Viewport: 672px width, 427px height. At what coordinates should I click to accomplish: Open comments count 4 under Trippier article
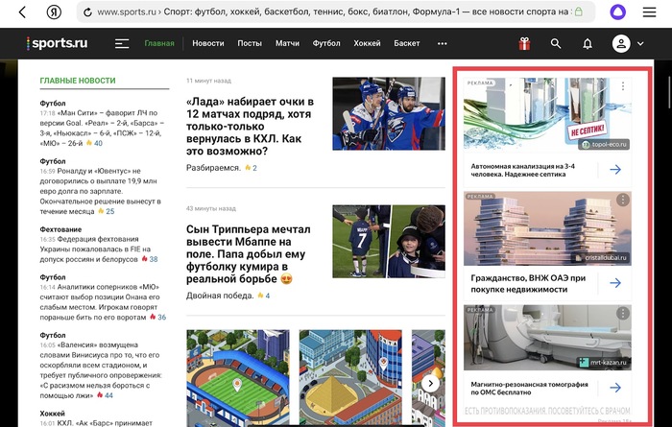pyautogui.click(x=268, y=296)
